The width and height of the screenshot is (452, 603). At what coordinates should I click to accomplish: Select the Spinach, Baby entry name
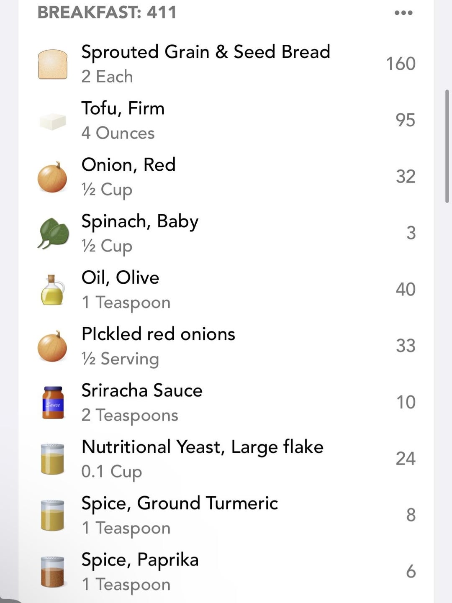(x=140, y=221)
